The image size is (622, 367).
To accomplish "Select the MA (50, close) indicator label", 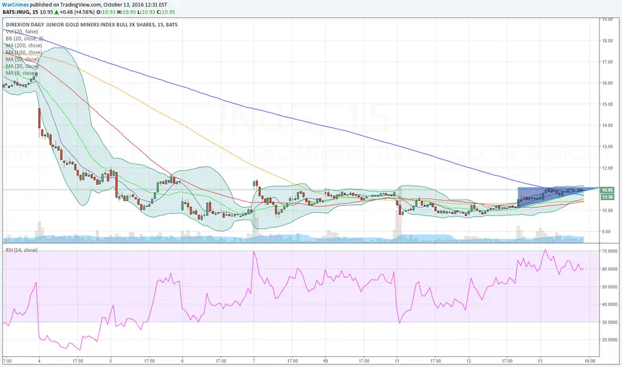I will 22,59.
